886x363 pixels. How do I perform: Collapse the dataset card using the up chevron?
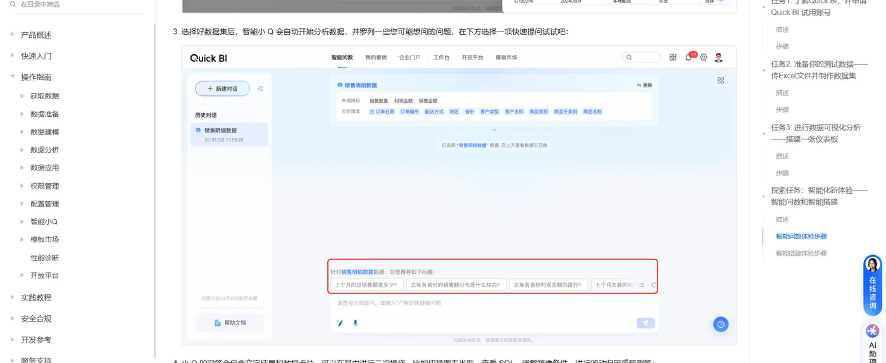[494, 129]
